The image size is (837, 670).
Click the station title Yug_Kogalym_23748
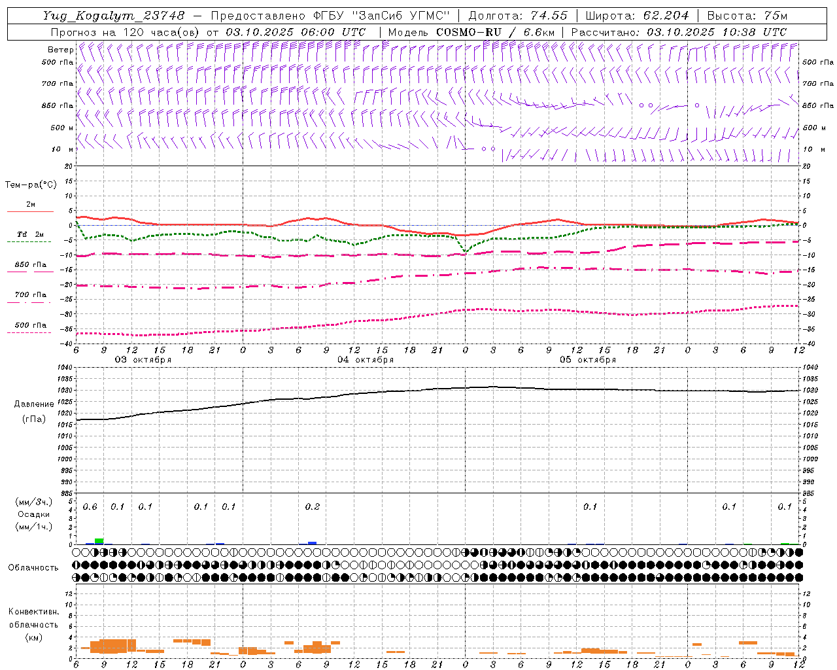click(x=114, y=16)
